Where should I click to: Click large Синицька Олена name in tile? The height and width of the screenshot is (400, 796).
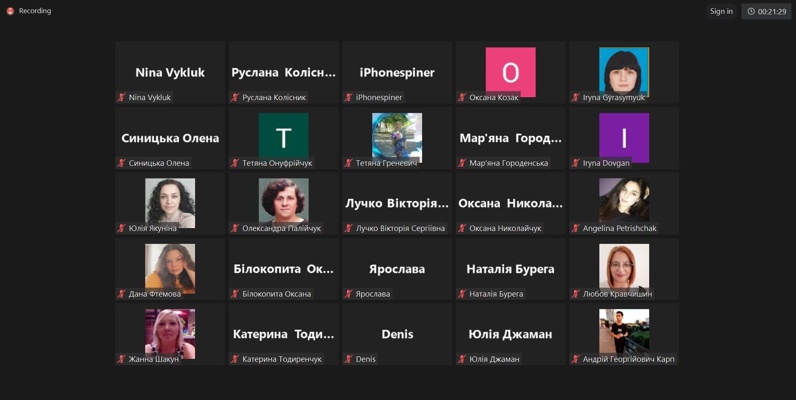170,138
